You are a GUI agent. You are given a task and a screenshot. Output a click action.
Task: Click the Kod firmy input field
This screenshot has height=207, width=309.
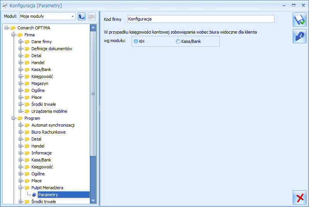(201, 19)
